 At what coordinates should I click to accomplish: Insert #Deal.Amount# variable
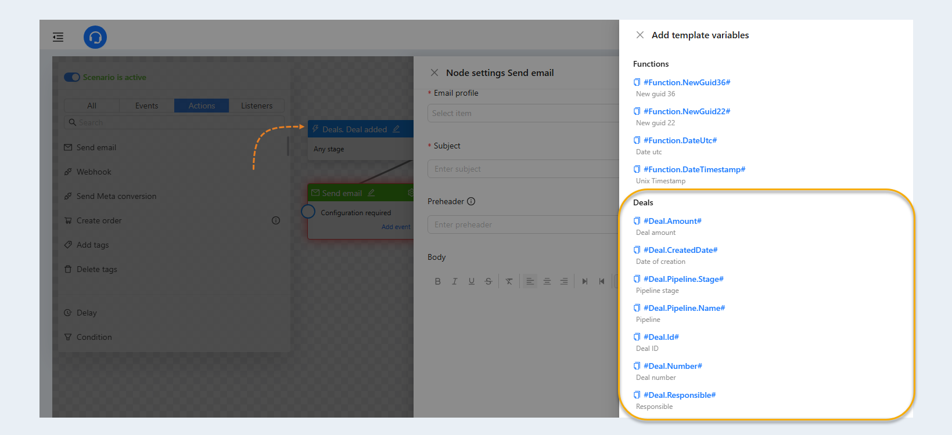673,221
